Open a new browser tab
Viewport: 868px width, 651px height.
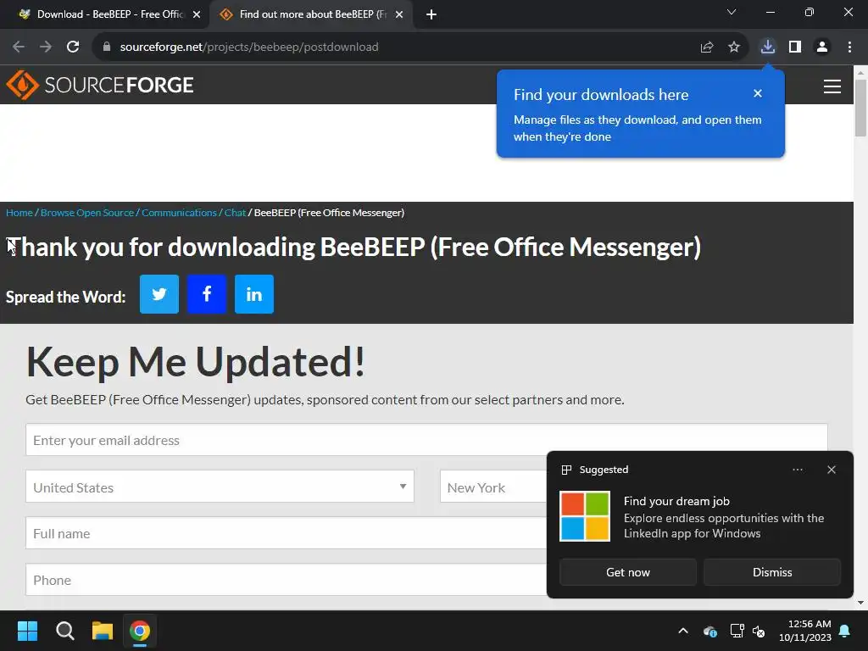point(431,14)
